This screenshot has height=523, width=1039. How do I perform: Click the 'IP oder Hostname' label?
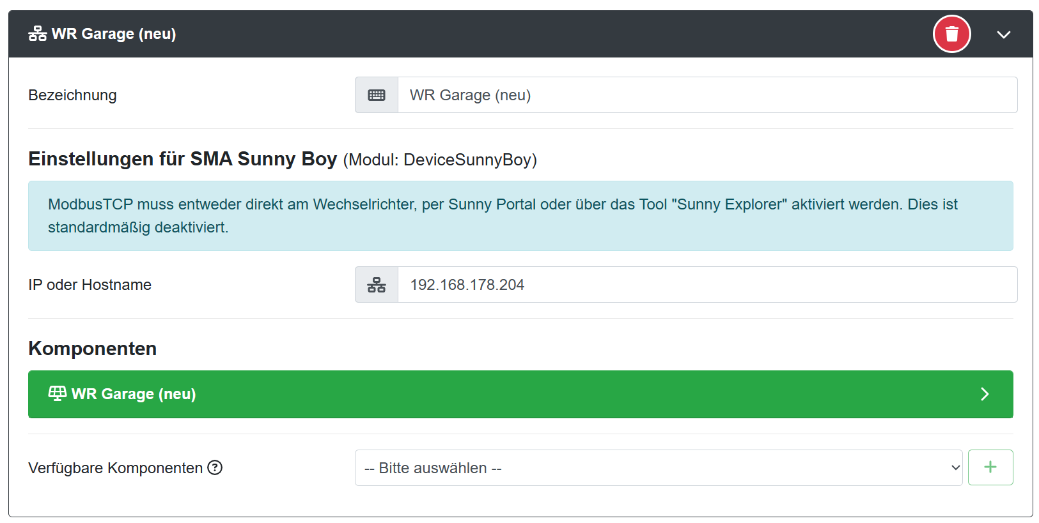pyautogui.click(x=90, y=285)
